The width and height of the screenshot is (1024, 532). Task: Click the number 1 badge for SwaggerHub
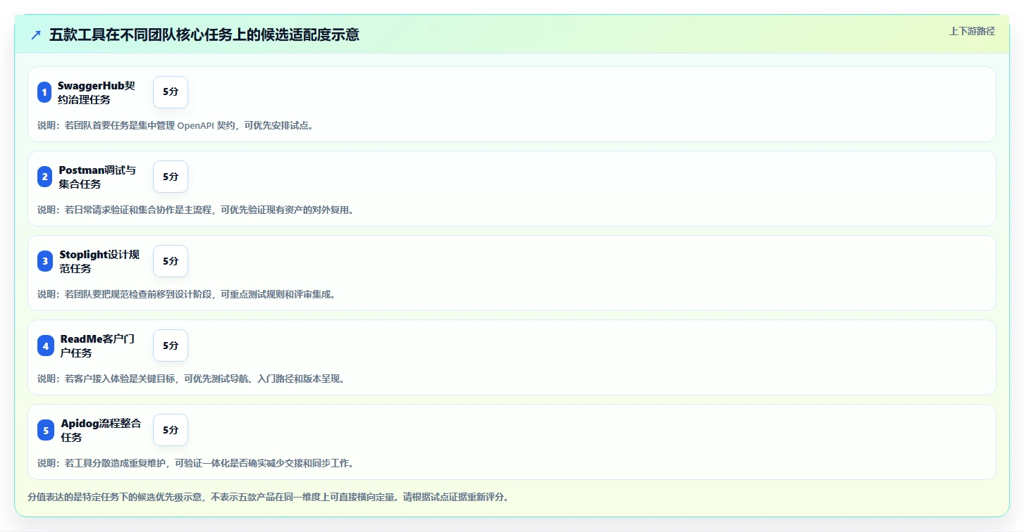44,92
